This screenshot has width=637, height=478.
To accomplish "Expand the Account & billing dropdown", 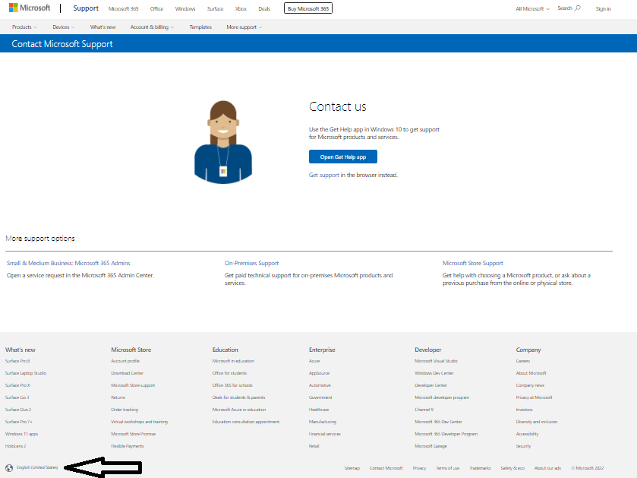I will coord(152,27).
